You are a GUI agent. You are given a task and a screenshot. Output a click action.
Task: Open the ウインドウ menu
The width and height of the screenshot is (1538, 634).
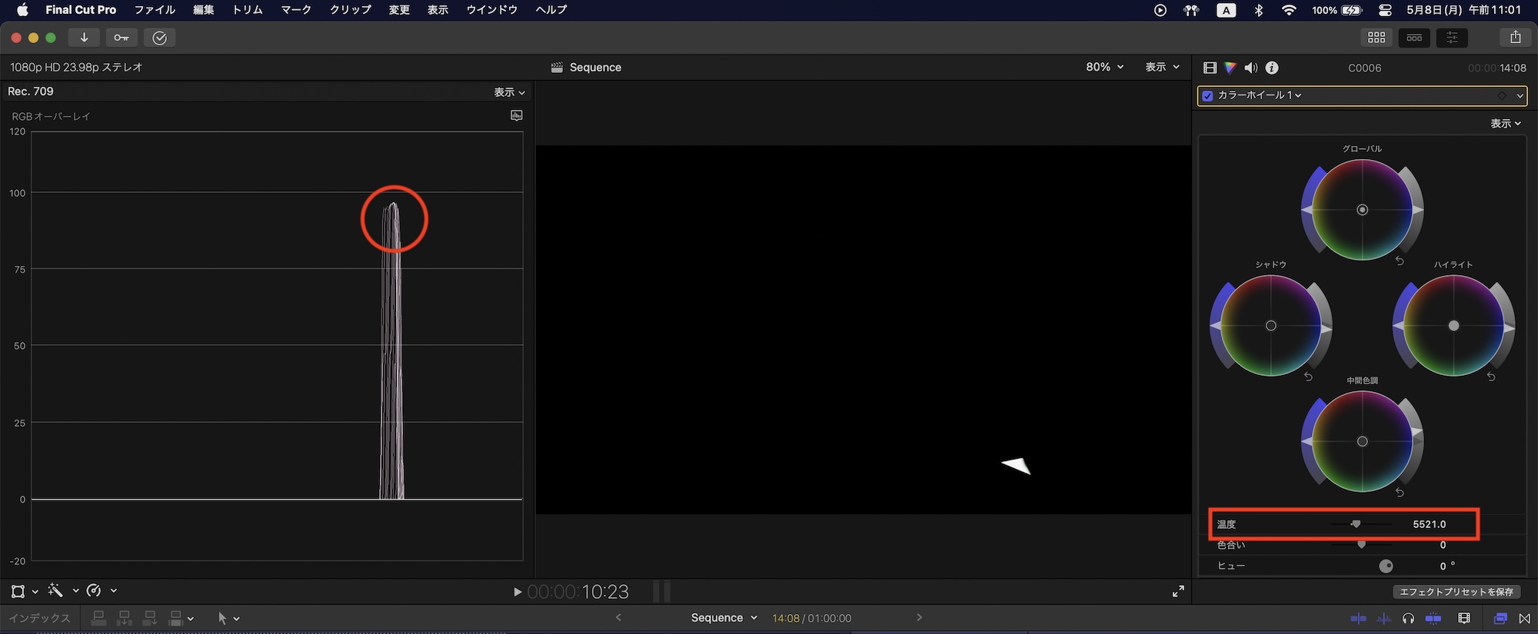click(x=492, y=10)
